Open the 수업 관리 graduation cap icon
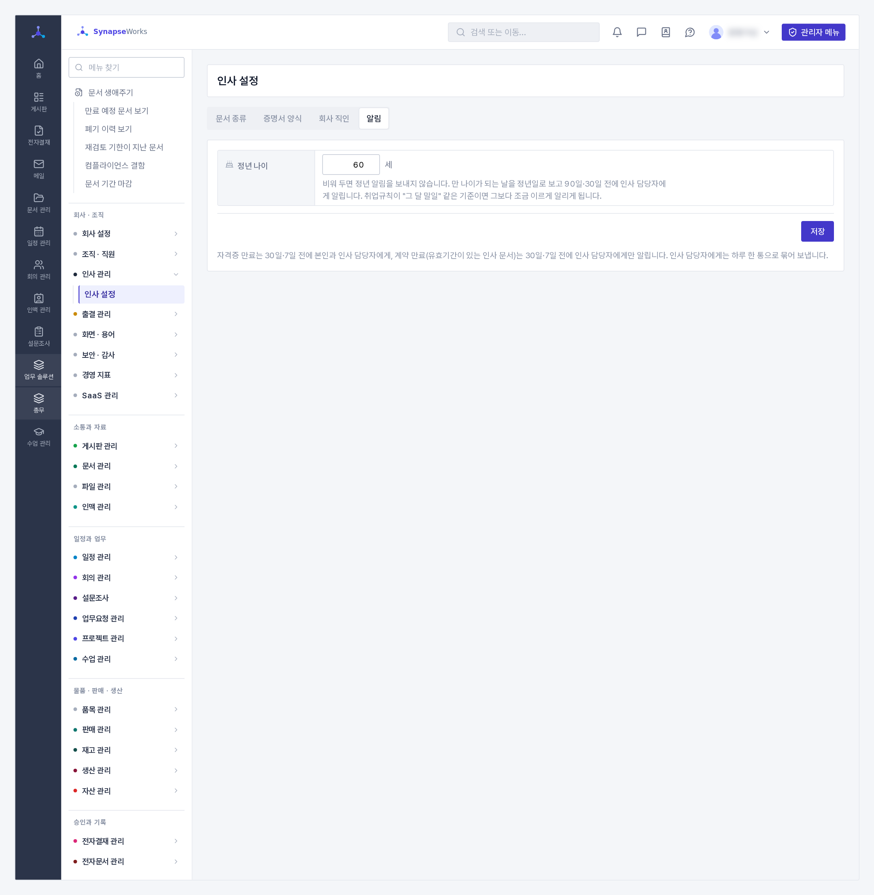The width and height of the screenshot is (874, 895). click(38, 437)
